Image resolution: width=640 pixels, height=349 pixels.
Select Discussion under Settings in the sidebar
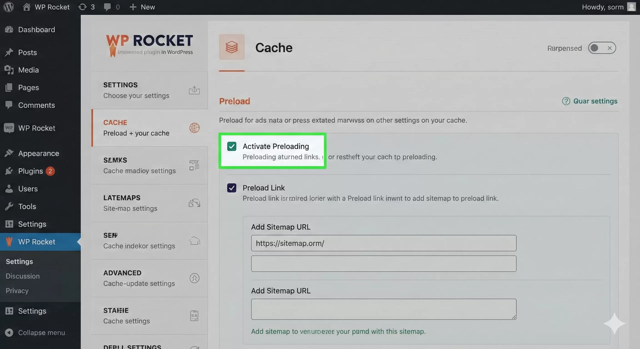(22, 276)
